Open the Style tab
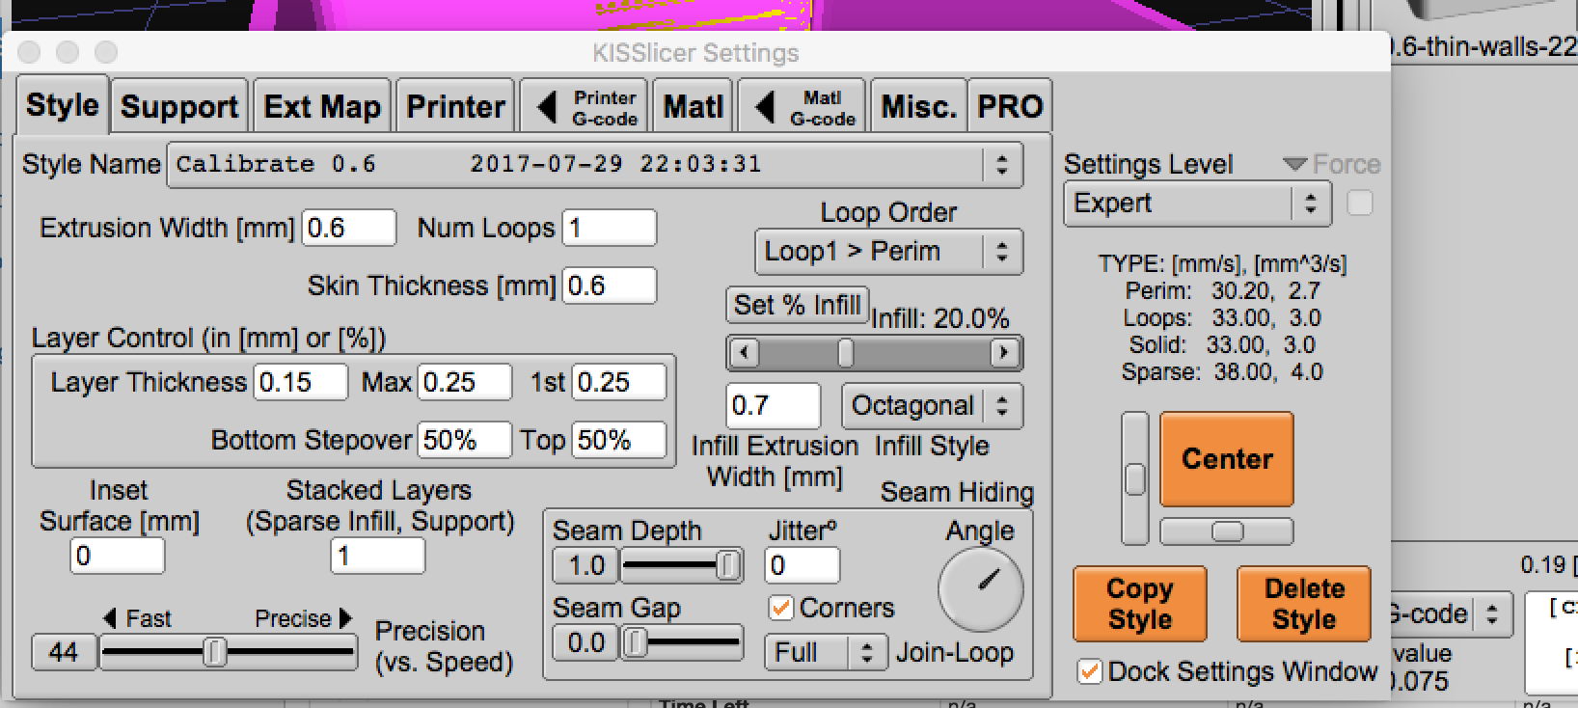 [62, 105]
